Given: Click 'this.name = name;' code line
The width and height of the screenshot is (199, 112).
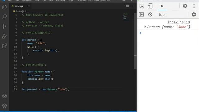Looking at the screenshot, I should 39,75.
